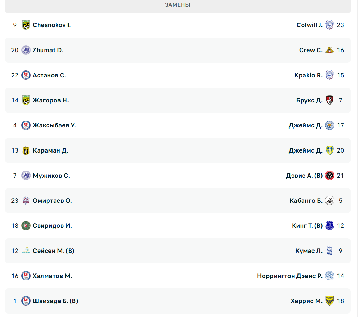
Task: Open player profile for Кумас Л.
Action: tap(309, 251)
